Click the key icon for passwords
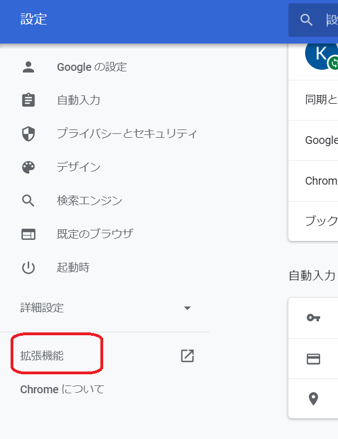338x439 pixels. (313, 318)
